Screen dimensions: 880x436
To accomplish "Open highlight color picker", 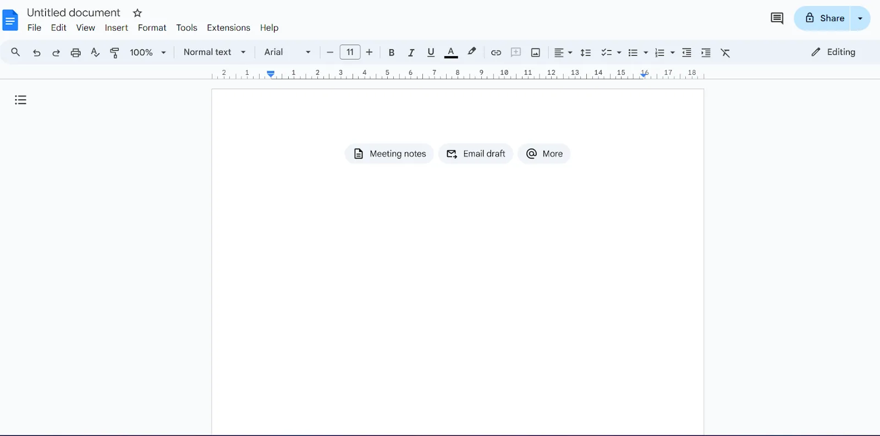I will tap(472, 52).
